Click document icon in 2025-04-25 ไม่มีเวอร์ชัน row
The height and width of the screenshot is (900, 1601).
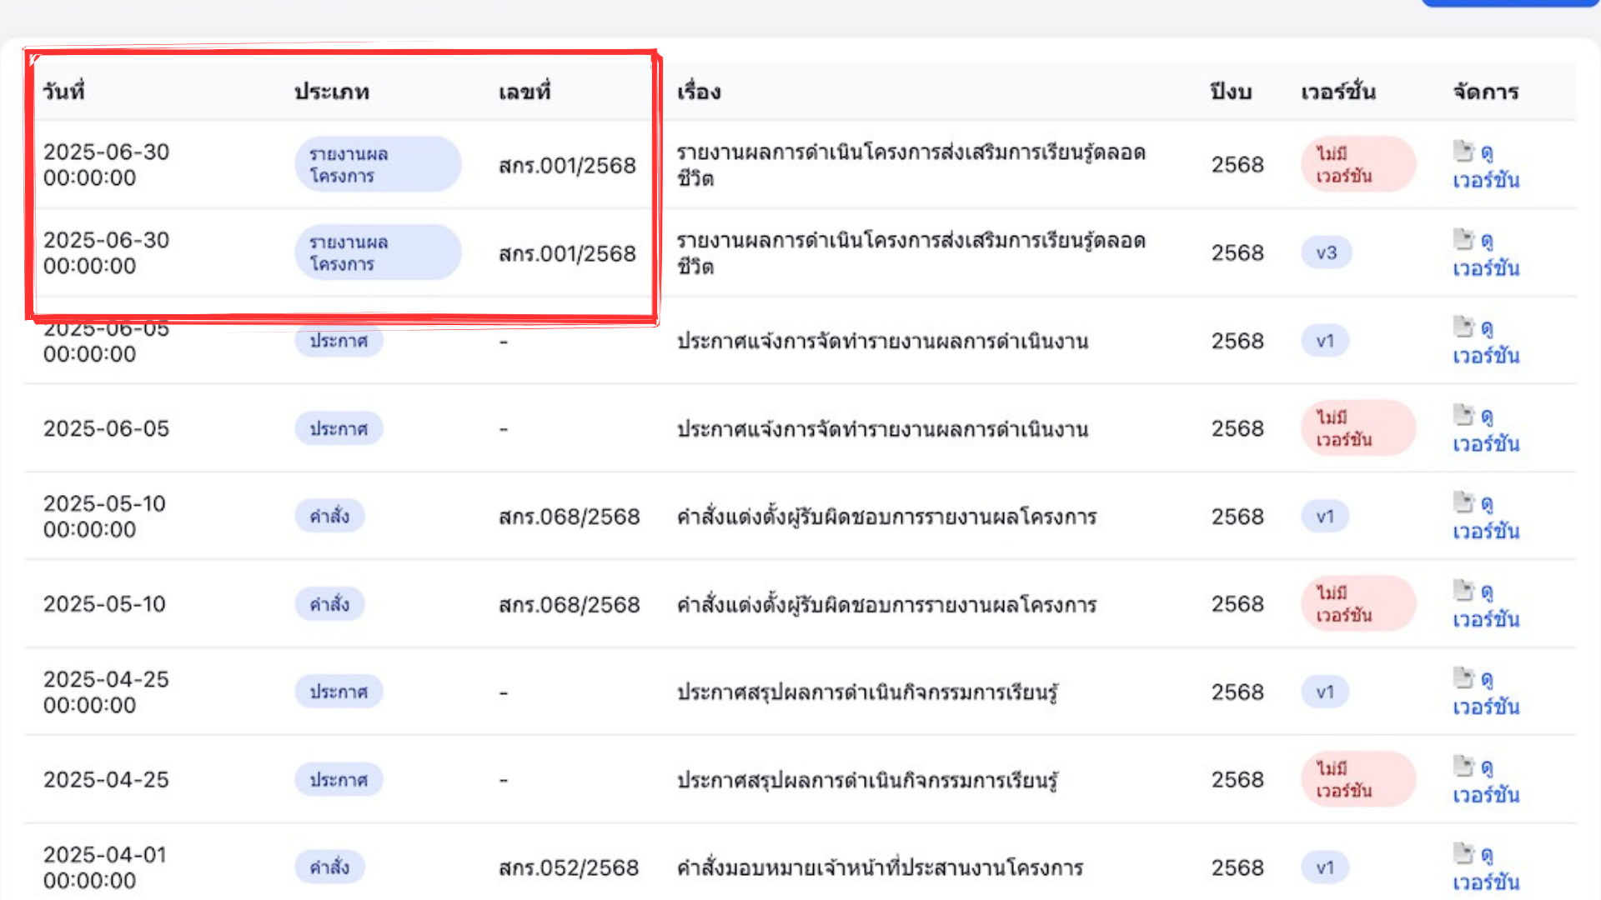(x=1463, y=765)
